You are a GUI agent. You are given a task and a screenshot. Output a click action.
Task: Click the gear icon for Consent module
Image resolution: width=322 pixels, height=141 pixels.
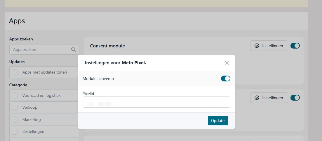[257, 46]
